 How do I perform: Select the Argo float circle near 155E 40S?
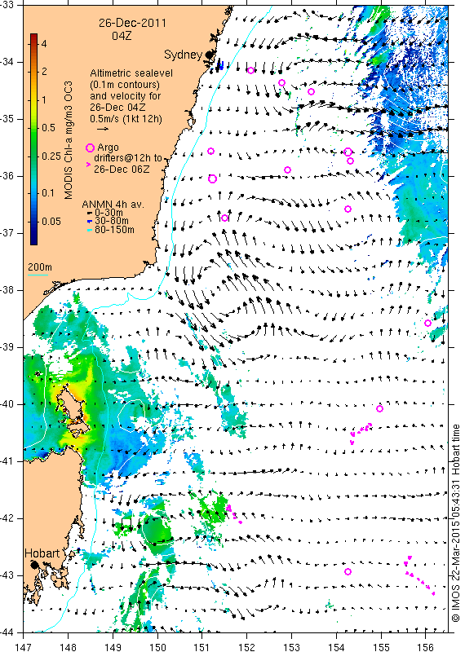379,409
